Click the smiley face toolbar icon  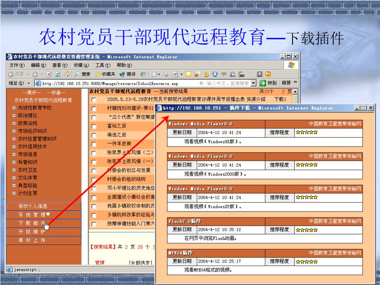coord(268,74)
